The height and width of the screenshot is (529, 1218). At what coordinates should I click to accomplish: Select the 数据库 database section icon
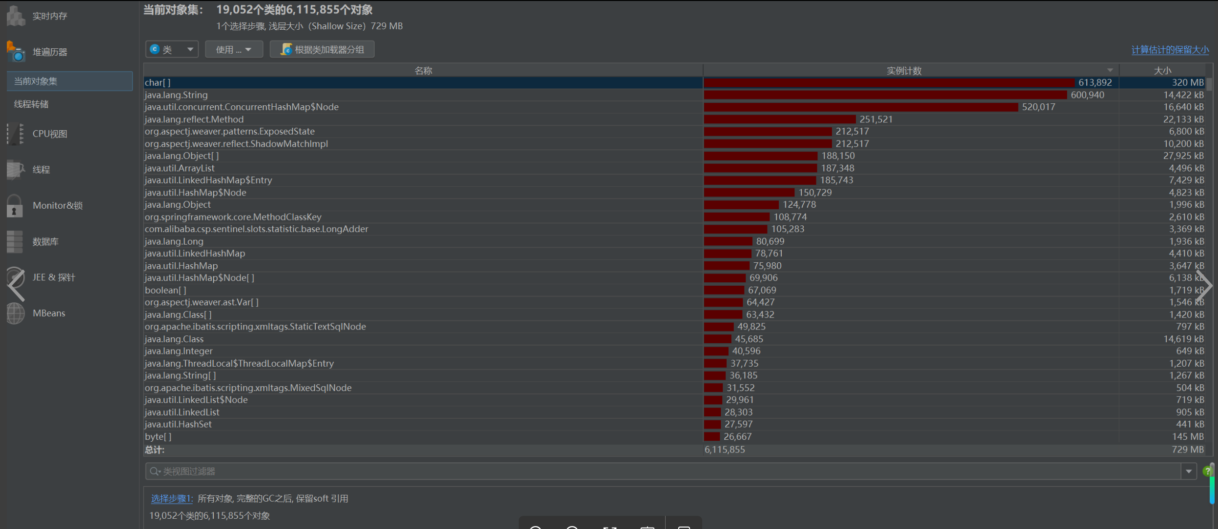[15, 242]
